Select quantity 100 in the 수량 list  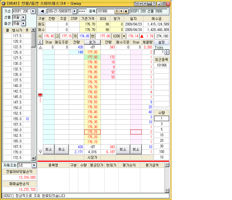pyautogui.click(x=161, y=152)
